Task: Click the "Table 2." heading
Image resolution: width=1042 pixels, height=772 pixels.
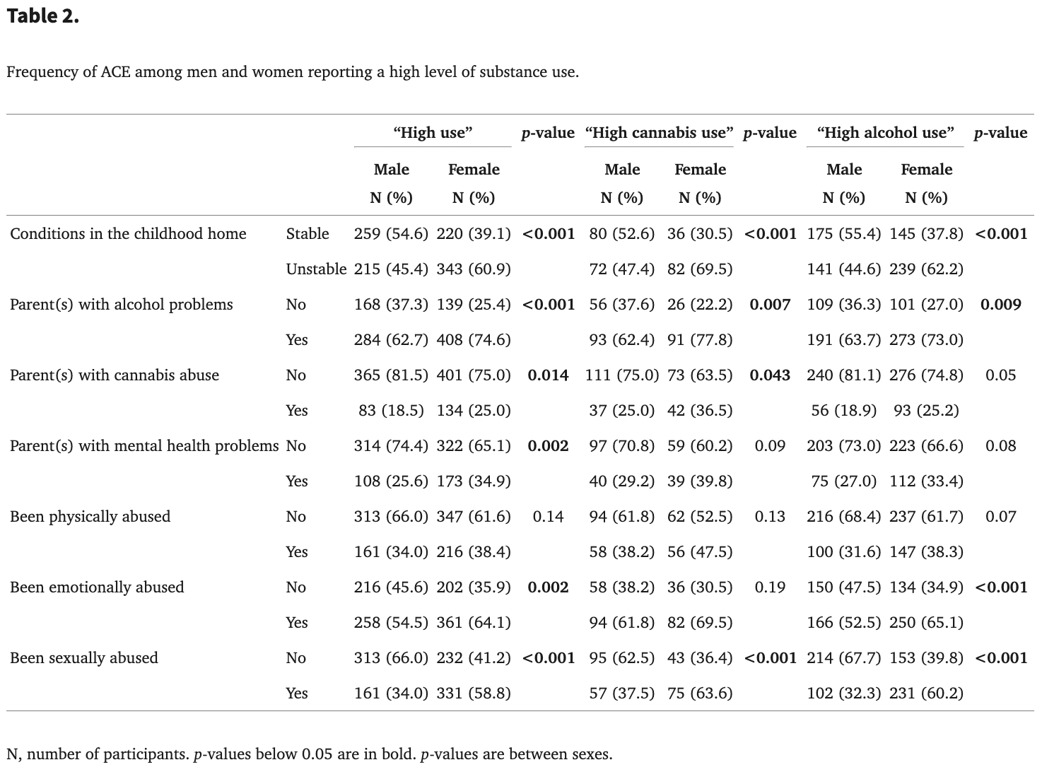Action: (42, 17)
